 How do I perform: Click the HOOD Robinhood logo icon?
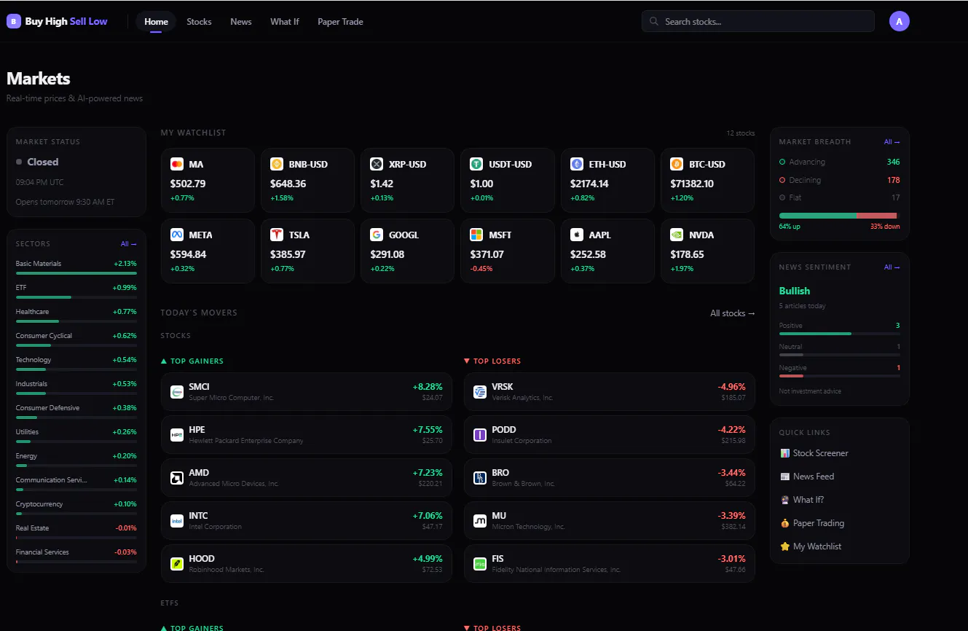click(177, 564)
